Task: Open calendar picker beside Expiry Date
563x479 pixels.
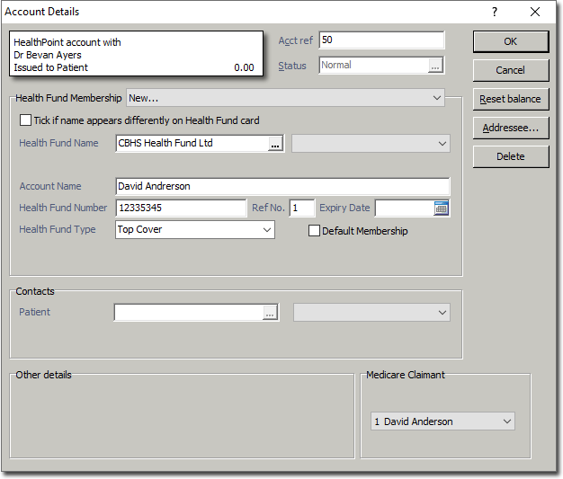Action: coord(441,208)
